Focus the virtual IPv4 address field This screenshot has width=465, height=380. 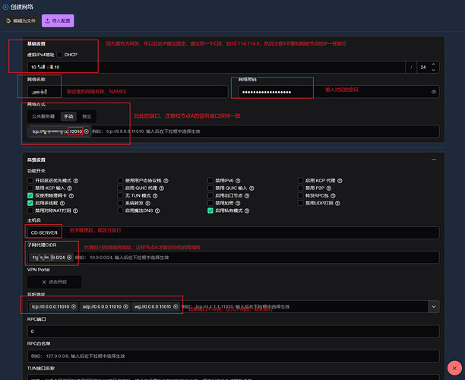217,68
